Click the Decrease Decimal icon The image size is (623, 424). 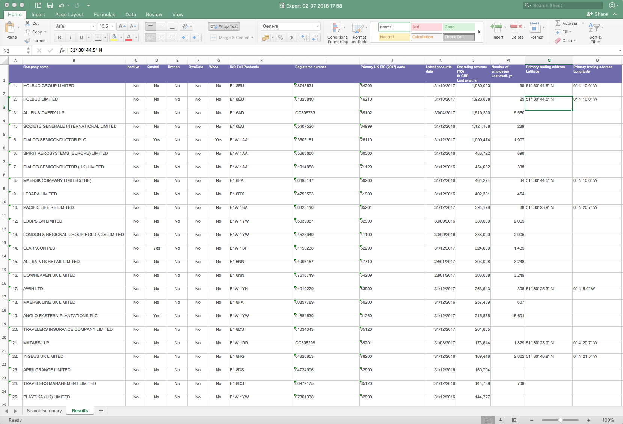click(x=315, y=38)
